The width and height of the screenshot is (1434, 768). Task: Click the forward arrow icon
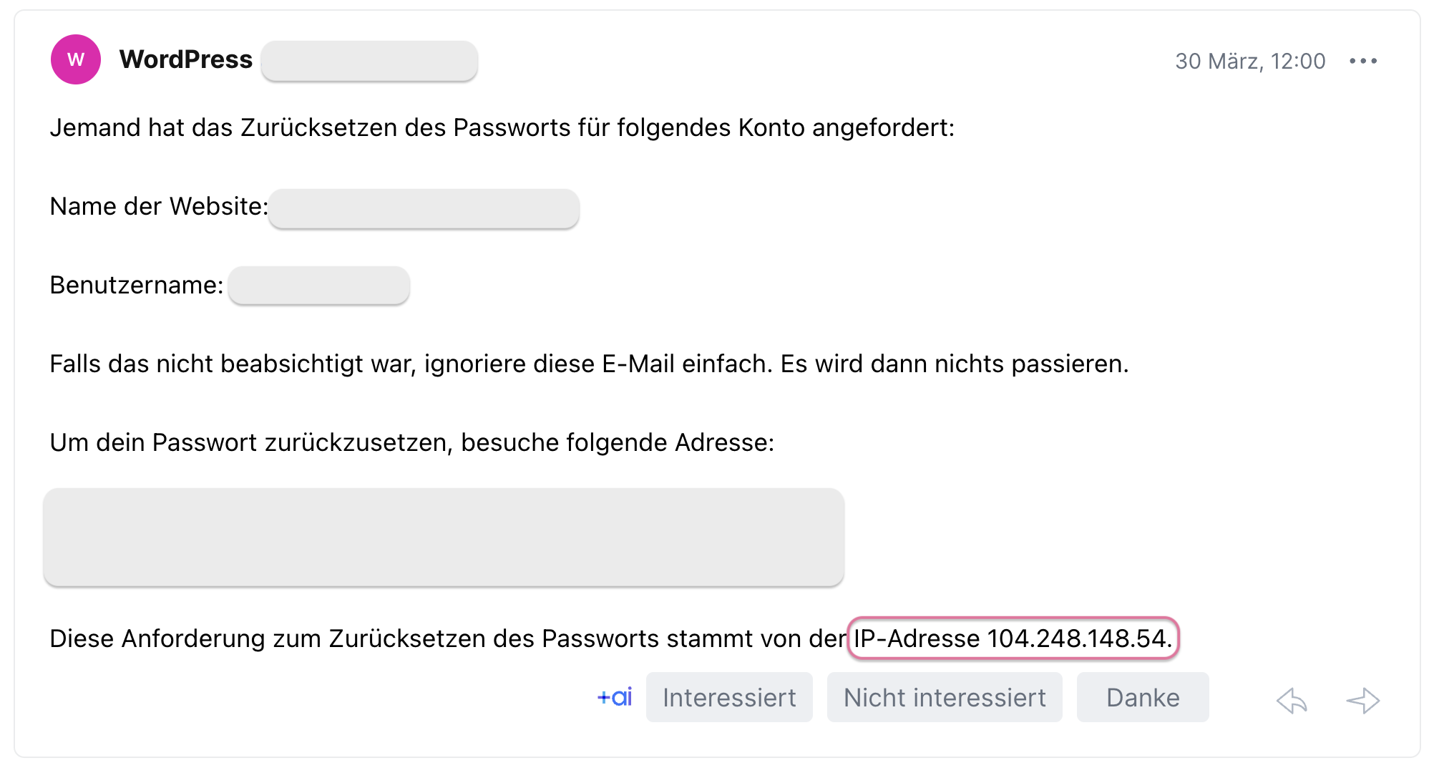pos(1362,701)
